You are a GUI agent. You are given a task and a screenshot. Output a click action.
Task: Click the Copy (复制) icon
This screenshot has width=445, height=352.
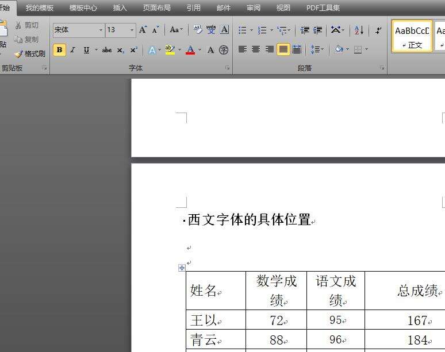18,39
